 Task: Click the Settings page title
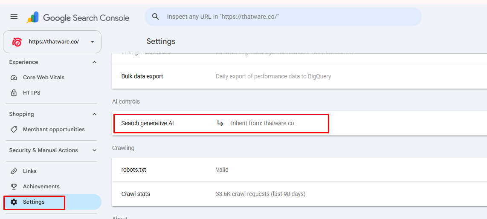[161, 41]
